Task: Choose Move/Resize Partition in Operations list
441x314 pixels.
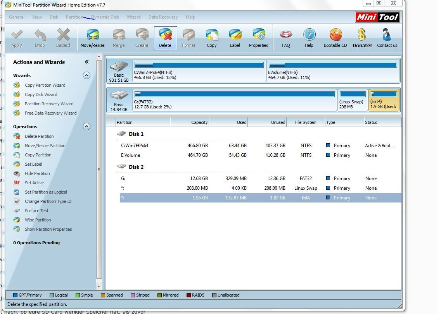Action: 45,146
